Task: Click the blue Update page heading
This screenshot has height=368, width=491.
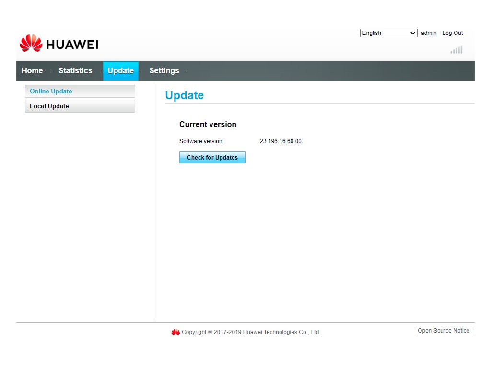Action: pyautogui.click(x=184, y=95)
